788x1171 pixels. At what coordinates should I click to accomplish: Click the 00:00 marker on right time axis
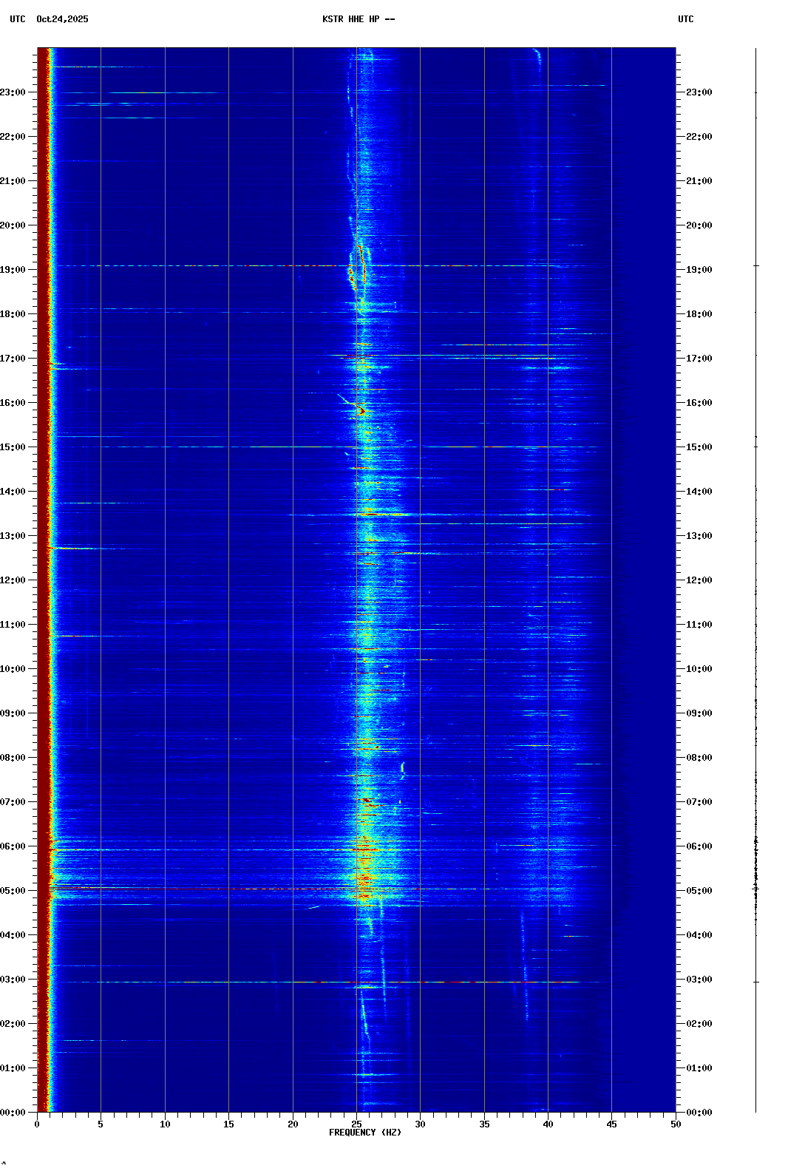pyautogui.click(x=699, y=1113)
